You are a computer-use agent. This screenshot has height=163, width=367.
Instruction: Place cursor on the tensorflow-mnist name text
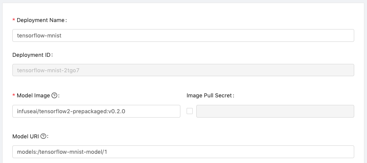(x=39, y=35)
